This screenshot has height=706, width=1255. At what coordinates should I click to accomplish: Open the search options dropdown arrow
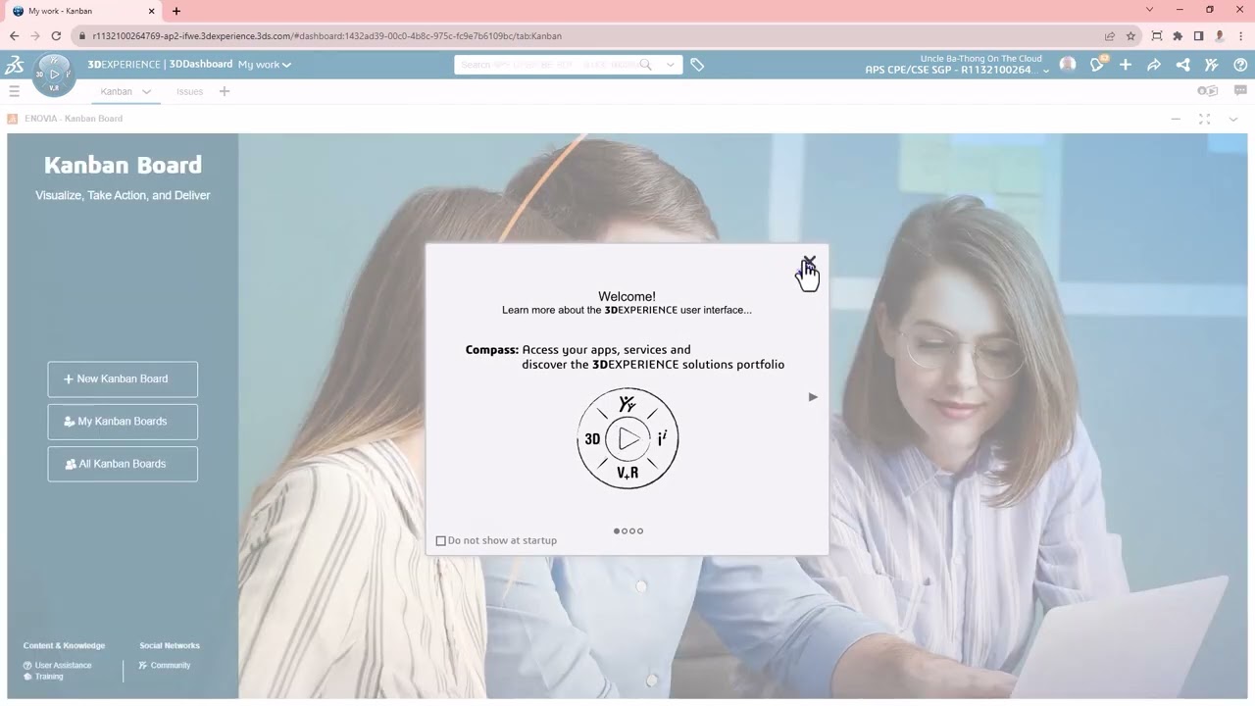pyautogui.click(x=671, y=65)
